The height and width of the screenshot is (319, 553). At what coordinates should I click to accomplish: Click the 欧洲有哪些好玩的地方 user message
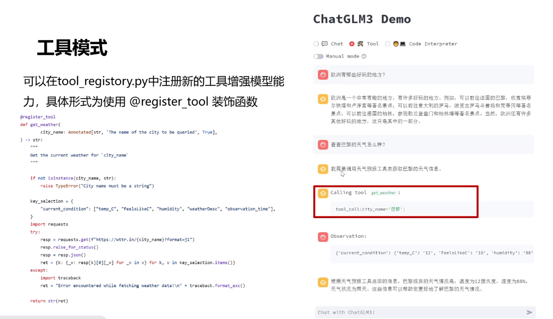pos(358,75)
